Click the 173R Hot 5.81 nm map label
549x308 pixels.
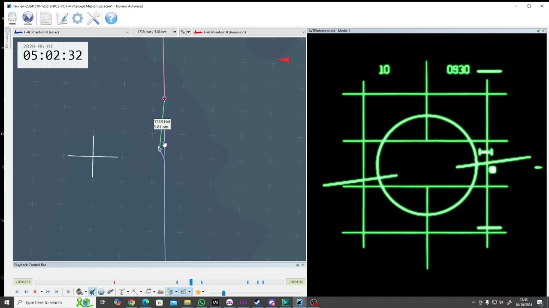click(x=162, y=124)
